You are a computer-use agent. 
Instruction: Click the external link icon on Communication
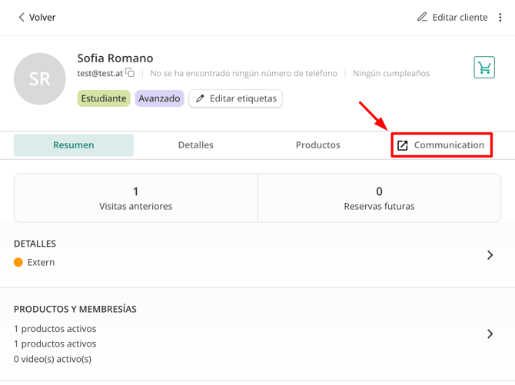[403, 145]
